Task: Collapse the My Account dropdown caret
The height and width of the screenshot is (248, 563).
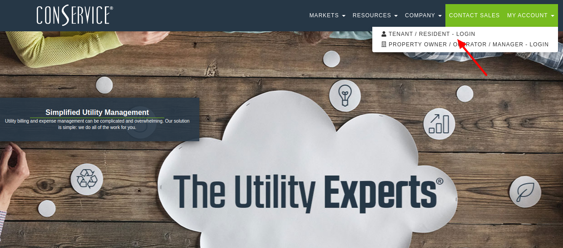Action: pyautogui.click(x=553, y=16)
